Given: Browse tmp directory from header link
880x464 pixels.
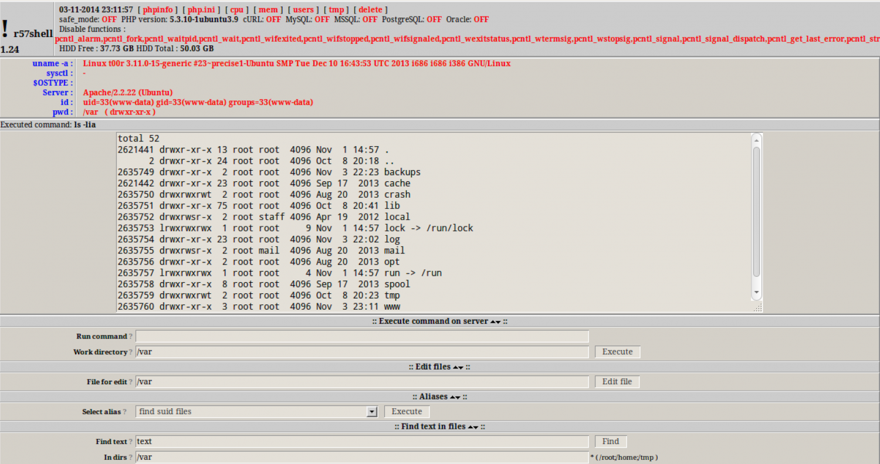Looking at the screenshot, I should pyautogui.click(x=336, y=9).
